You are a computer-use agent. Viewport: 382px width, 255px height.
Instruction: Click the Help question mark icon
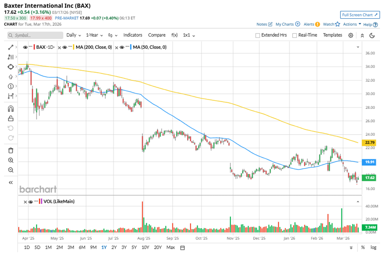375,25
